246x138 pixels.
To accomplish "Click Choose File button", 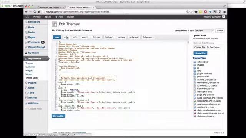I will tap(199, 47).
